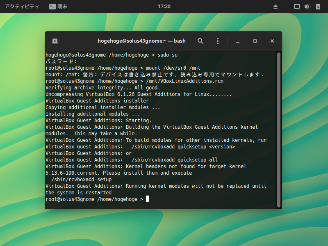Click the 'VirtualBox Guest Additions: Starting.' line
Image resolution: width=328 pixels, height=246 pixels.
point(98,121)
